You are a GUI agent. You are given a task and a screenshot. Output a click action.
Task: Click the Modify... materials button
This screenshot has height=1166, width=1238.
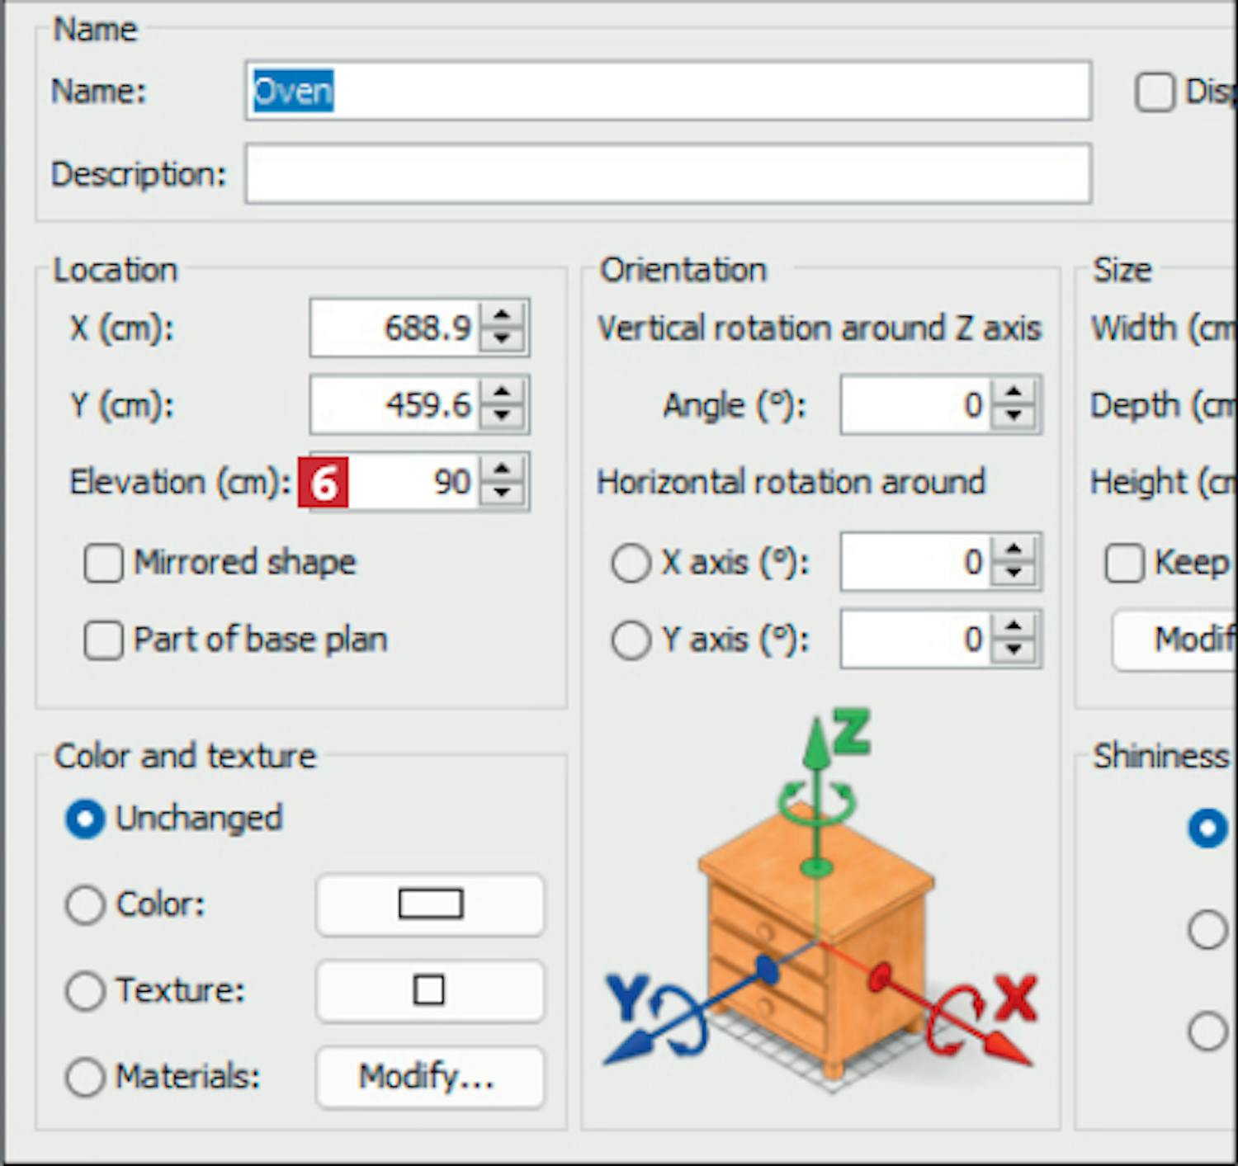pyautogui.click(x=430, y=1077)
